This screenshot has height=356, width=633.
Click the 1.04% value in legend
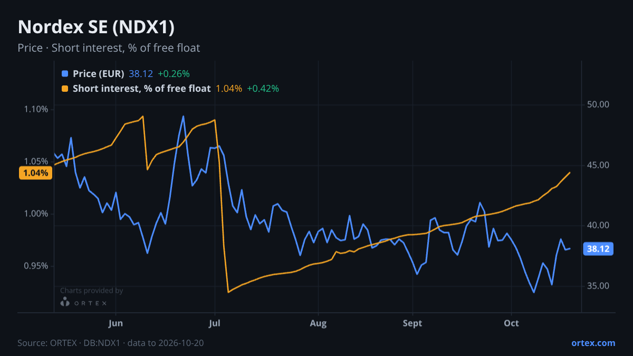coord(229,89)
